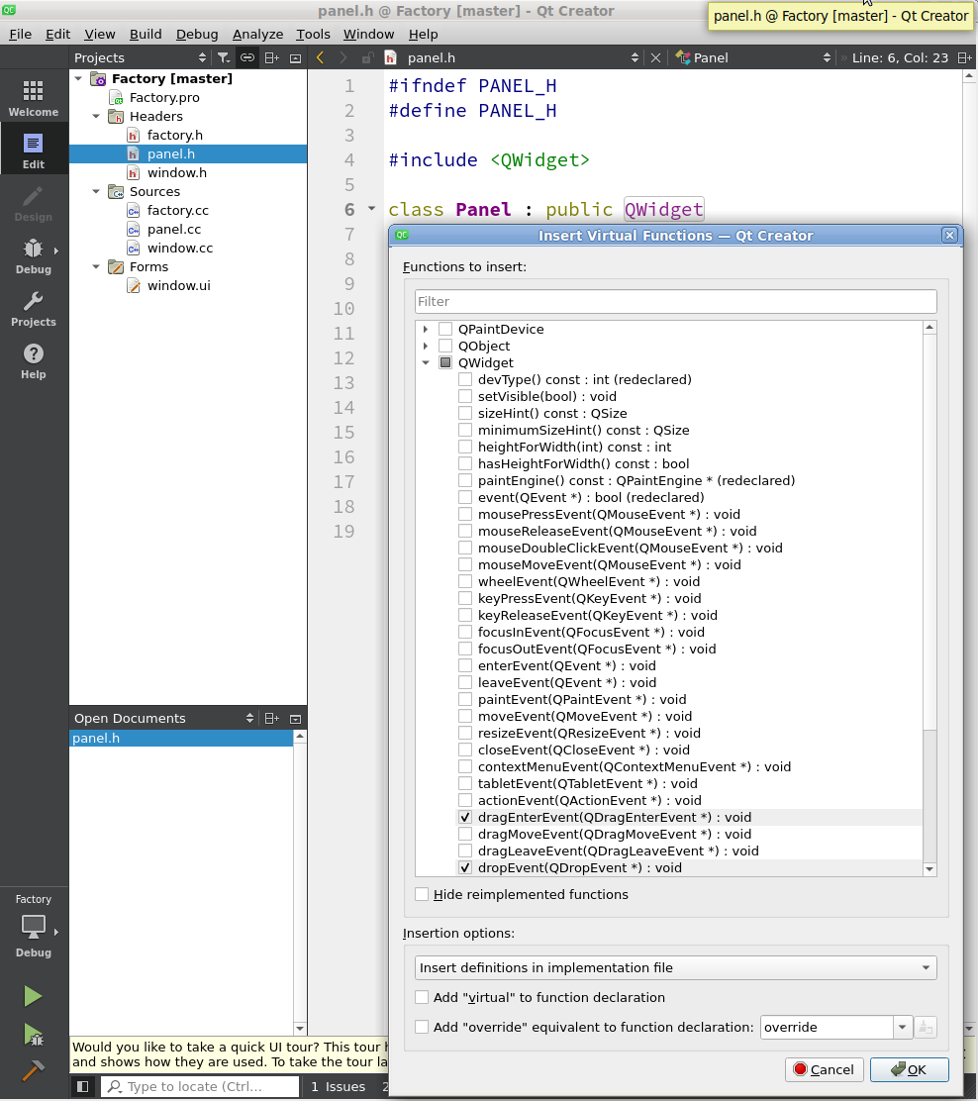Uncheck dropEvent function checkbox

(x=465, y=868)
